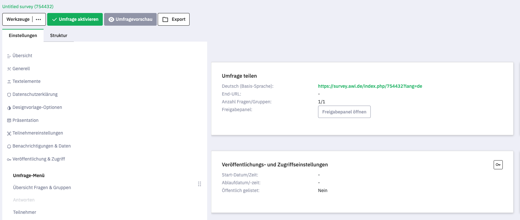This screenshot has width=520, height=220.
Task: Click the Benachrichtigungen & Daten bell icon
Action: click(9, 147)
